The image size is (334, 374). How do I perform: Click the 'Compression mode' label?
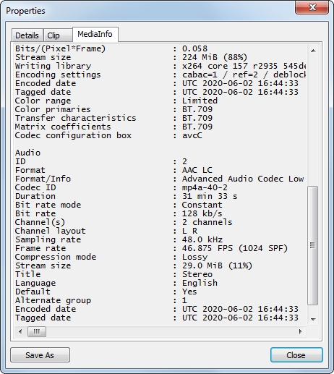[56, 257]
